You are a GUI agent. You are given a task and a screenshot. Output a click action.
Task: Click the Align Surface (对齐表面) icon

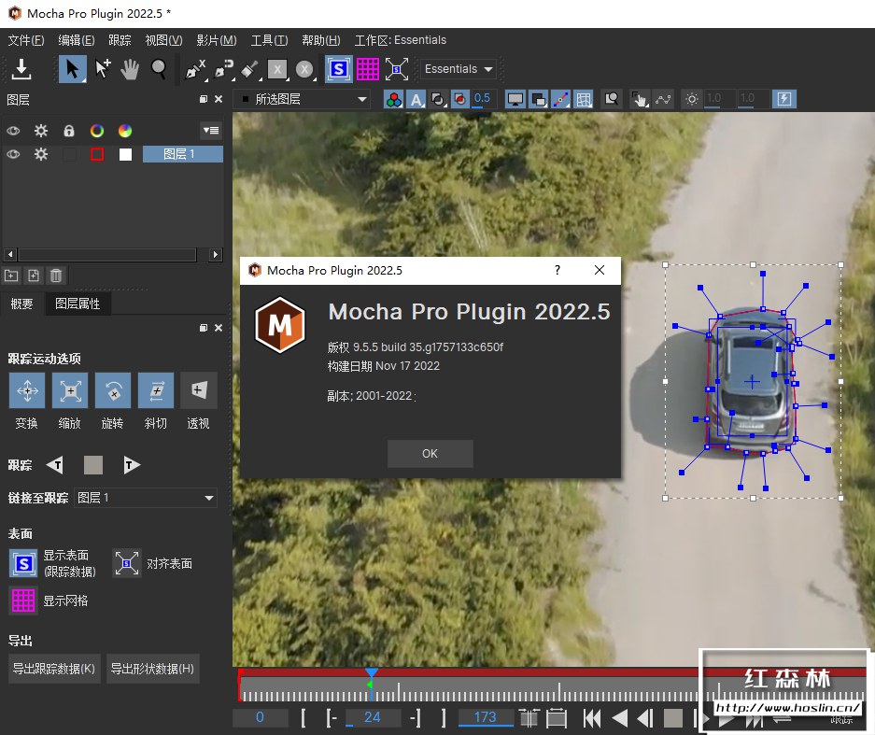coord(127,562)
